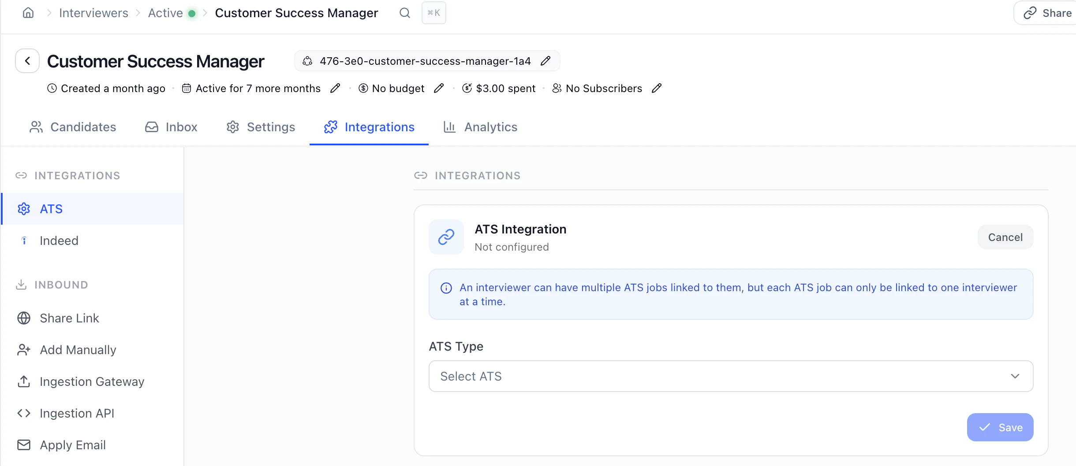Switch to the Candidates tab
The height and width of the screenshot is (466, 1076).
click(x=73, y=127)
